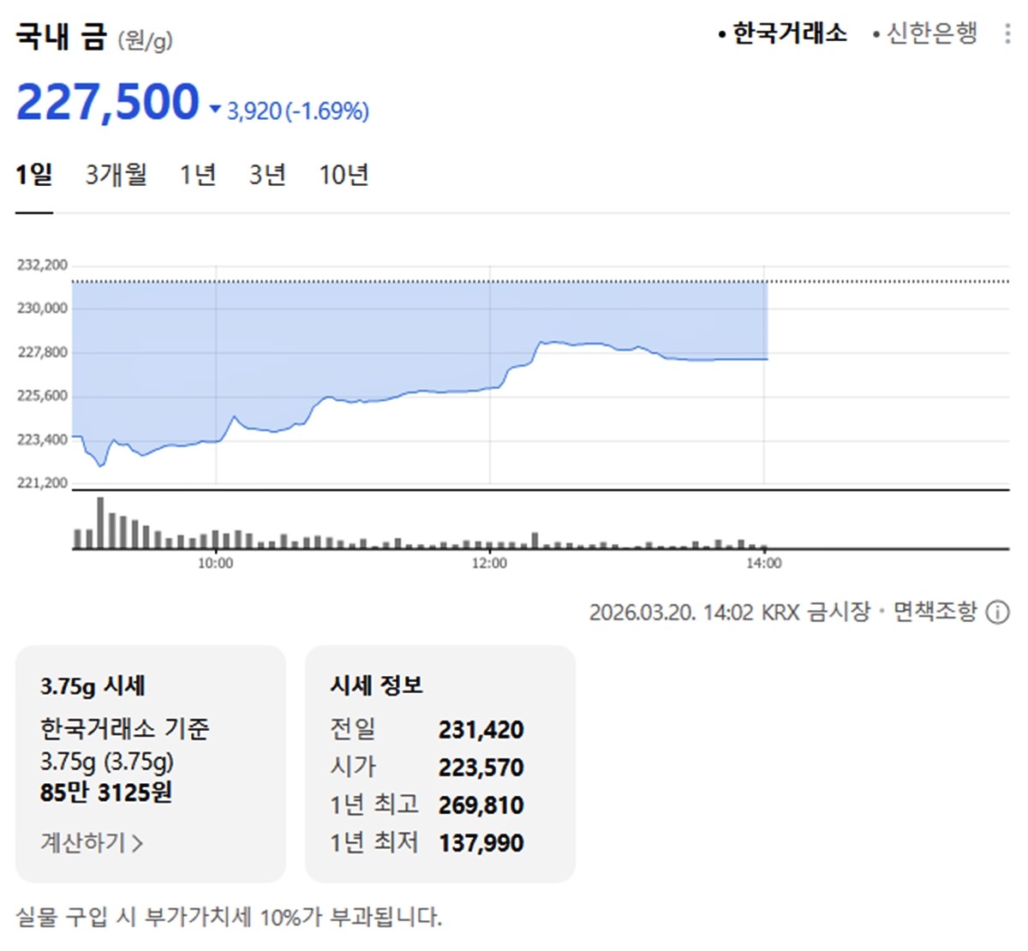The height and width of the screenshot is (951, 1028).
Task: Click the 면책조항 disclaimer link
Action: pyautogui.click(x=938, y=611)
